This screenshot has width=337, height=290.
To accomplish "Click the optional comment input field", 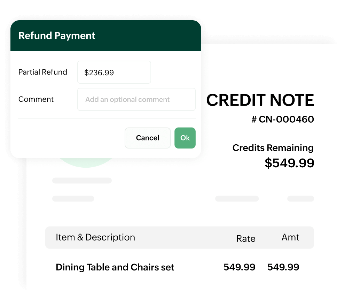I will [x=136, y=100].
